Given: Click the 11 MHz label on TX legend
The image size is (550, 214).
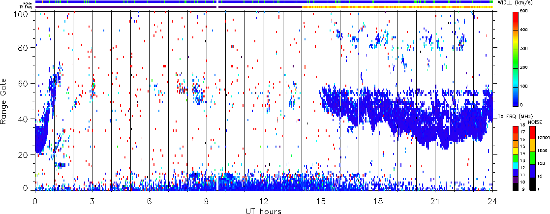Looking at the screenshot, I should [x=523, y=174].
